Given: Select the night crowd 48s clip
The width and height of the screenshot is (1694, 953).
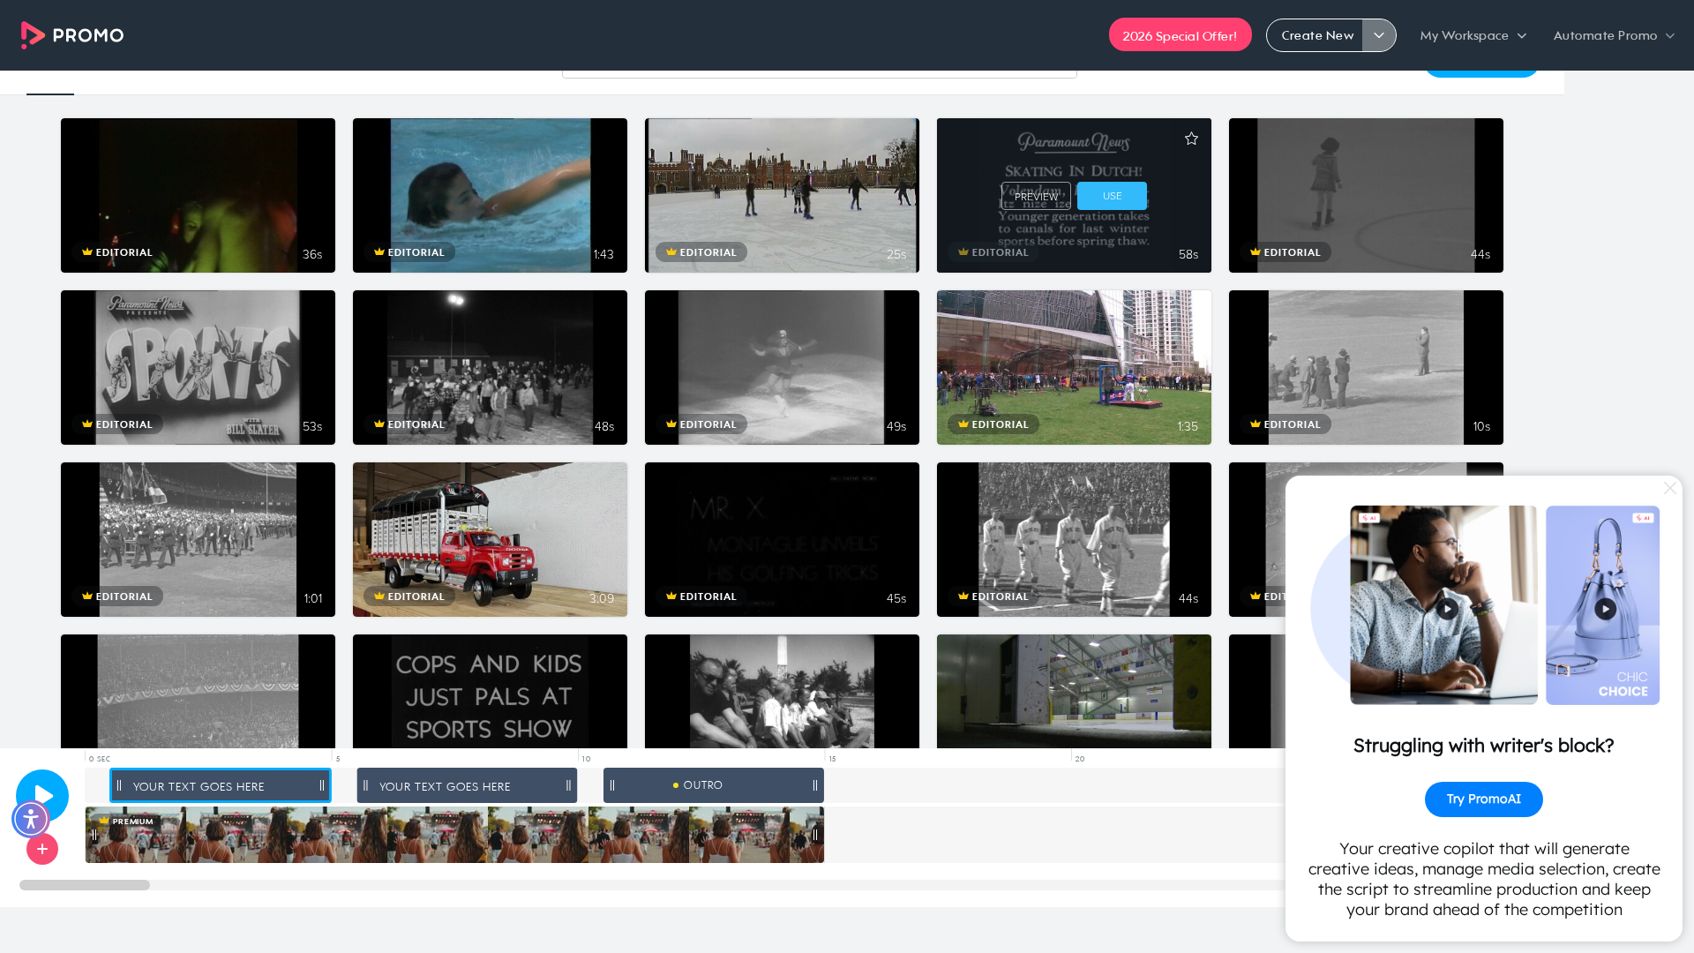Looking at the screenshot, I should [490, 367].
